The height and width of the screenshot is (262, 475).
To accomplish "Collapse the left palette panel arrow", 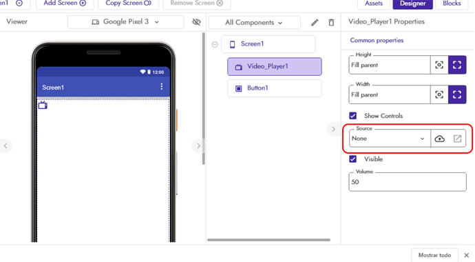I will pyautogui.click(x=6, y=146).
